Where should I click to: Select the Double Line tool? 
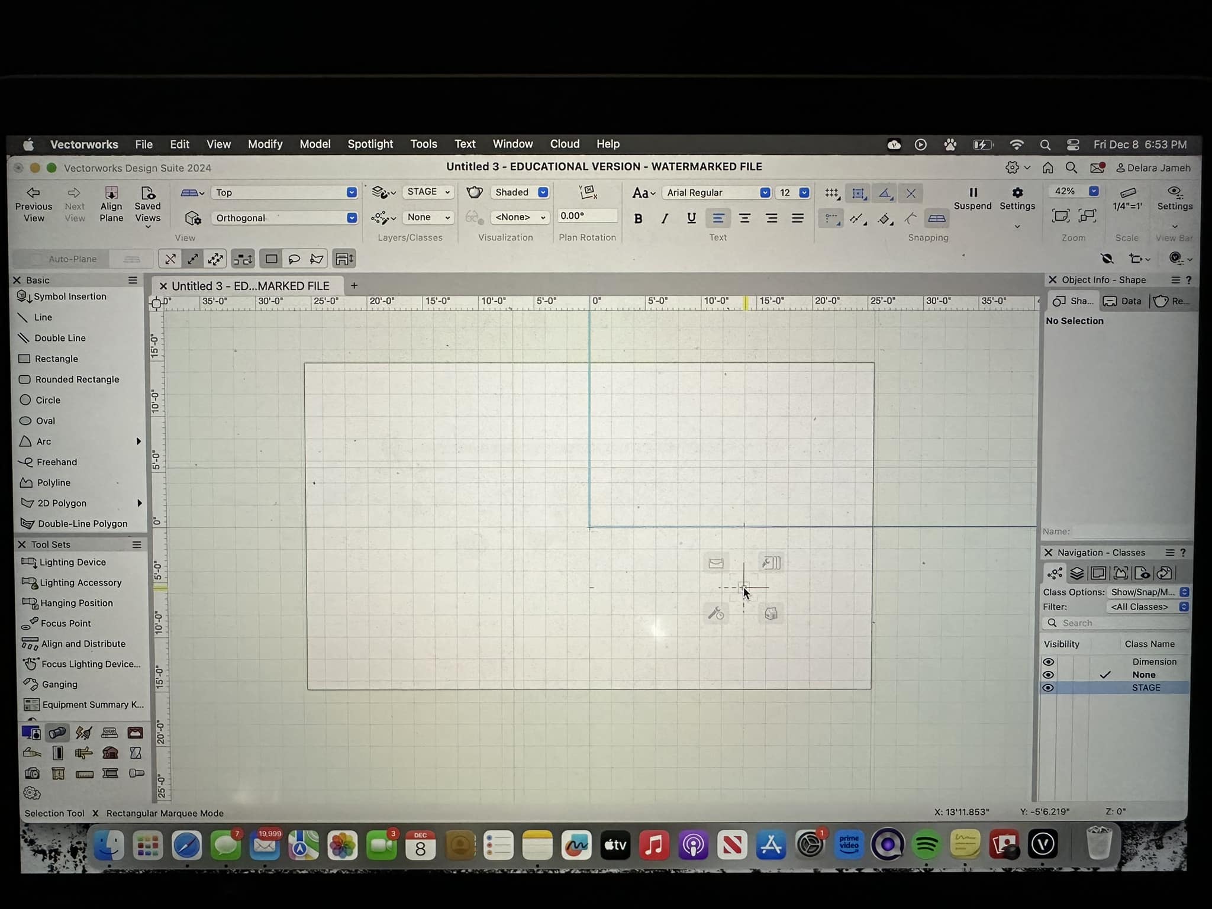coord(52,338)
